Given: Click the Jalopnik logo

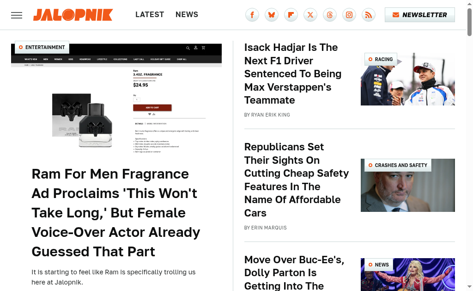Looking at the screenshot, I should point(73,15).
